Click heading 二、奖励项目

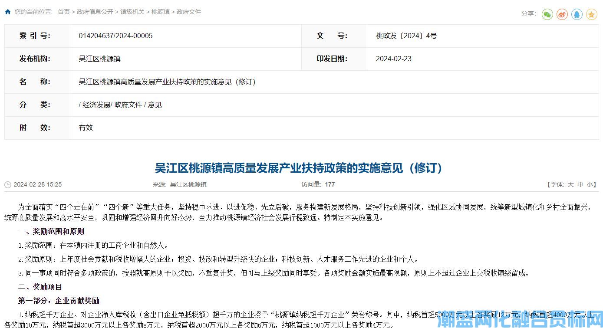tap(40, 287)
